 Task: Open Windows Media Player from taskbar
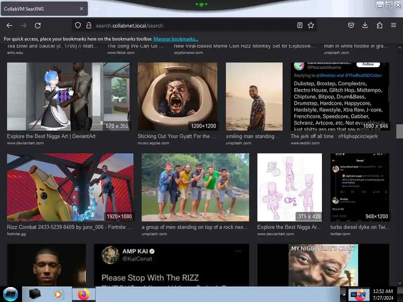pos(59,294)
